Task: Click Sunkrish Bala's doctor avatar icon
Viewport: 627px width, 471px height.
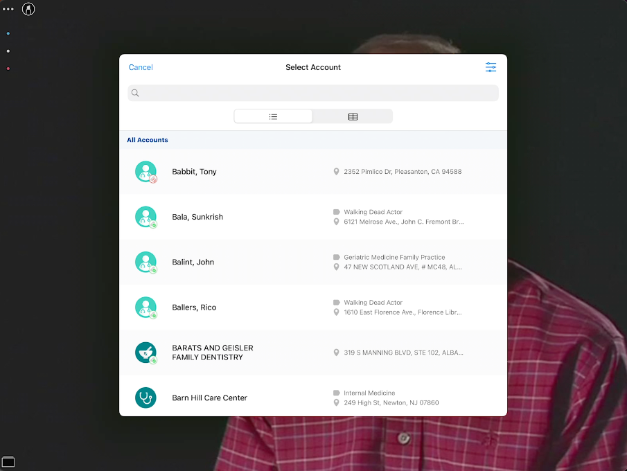Action: 145,217
